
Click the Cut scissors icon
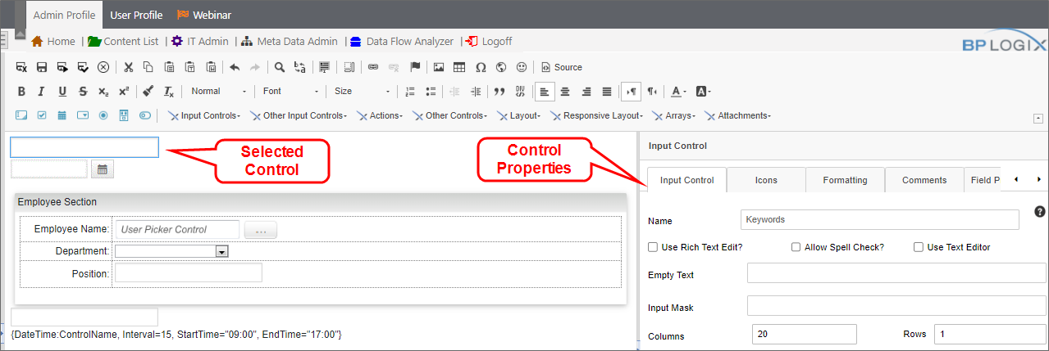click(128, 67)
